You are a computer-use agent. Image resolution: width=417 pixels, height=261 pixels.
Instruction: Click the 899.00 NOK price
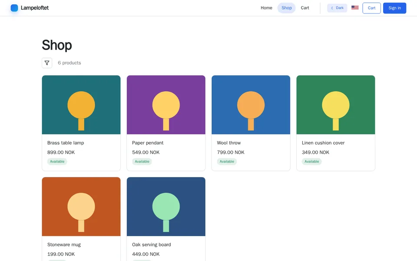click(61, 152)
